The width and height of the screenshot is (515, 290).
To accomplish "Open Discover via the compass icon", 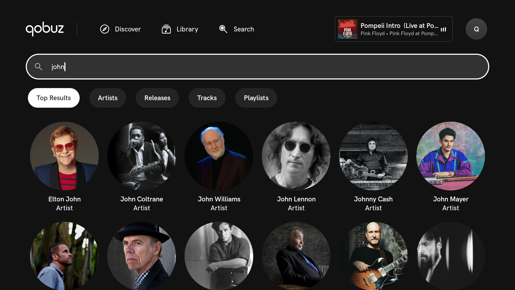I will point(105,29).
